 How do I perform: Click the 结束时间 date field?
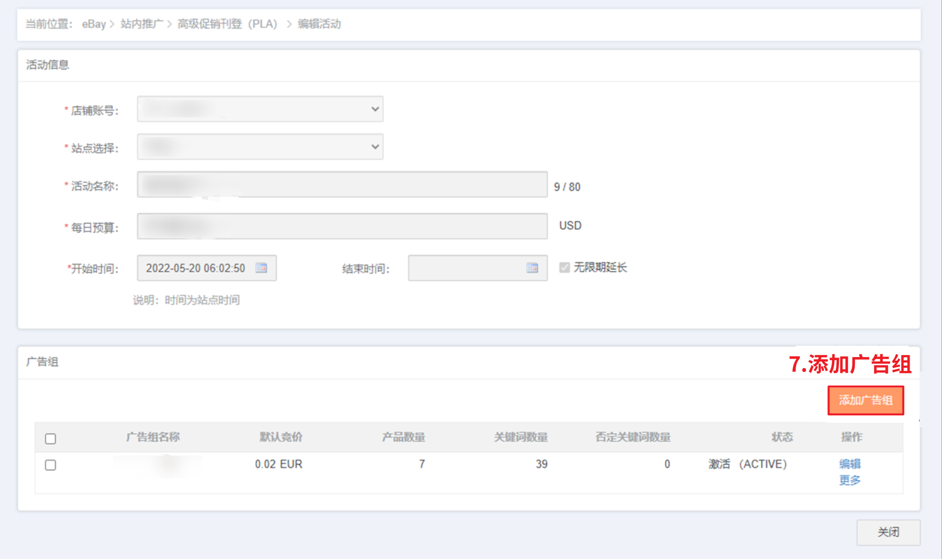[x=466, y=268]
